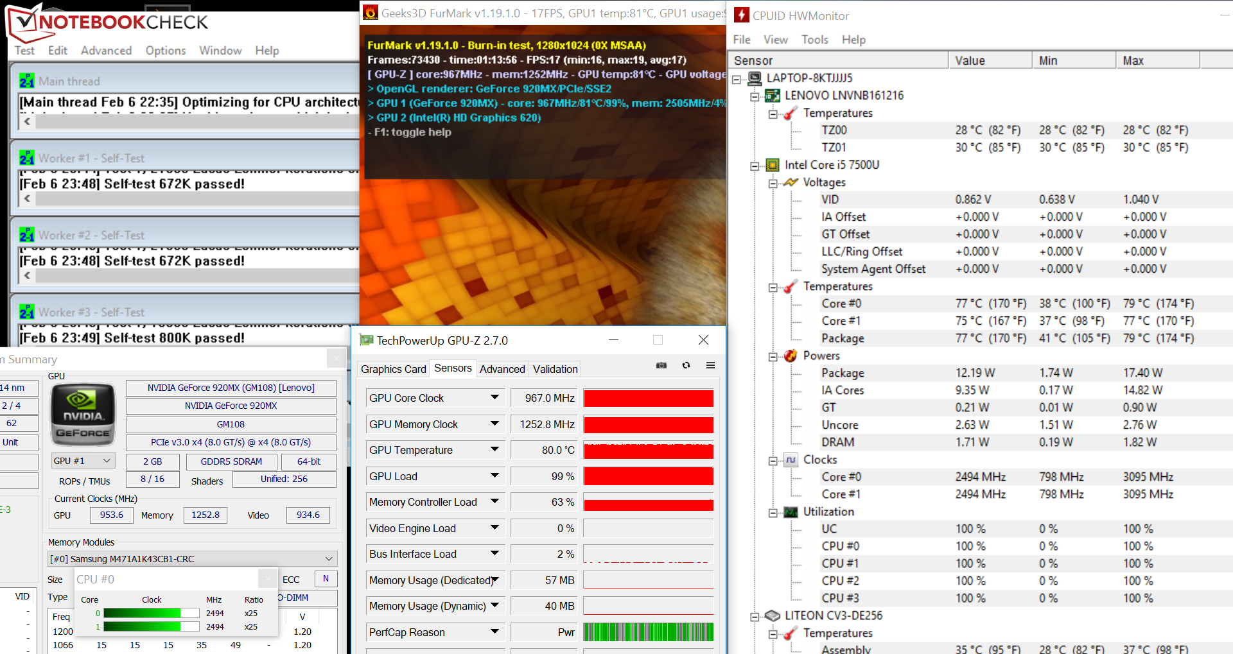Open the Window menu in Prime95
1233x654 pixels.
(220, 50)
